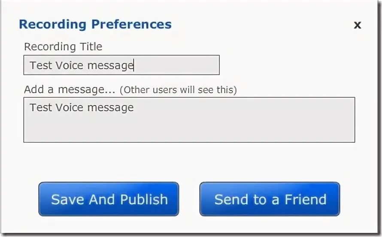Viewport: 382px width, 237px height.
Task: Place cursor on 'Voice' in message box
Action: pyautogui.click(x=70, y=107)
